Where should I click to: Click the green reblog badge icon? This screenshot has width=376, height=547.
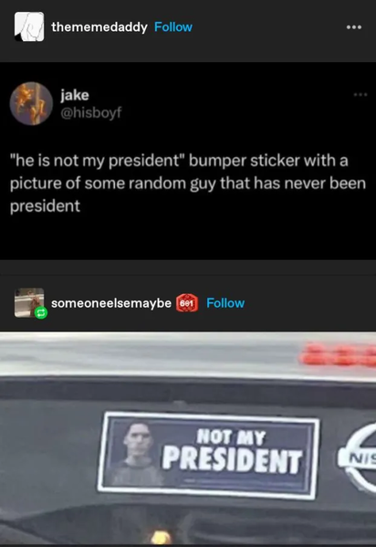(41, 313)
